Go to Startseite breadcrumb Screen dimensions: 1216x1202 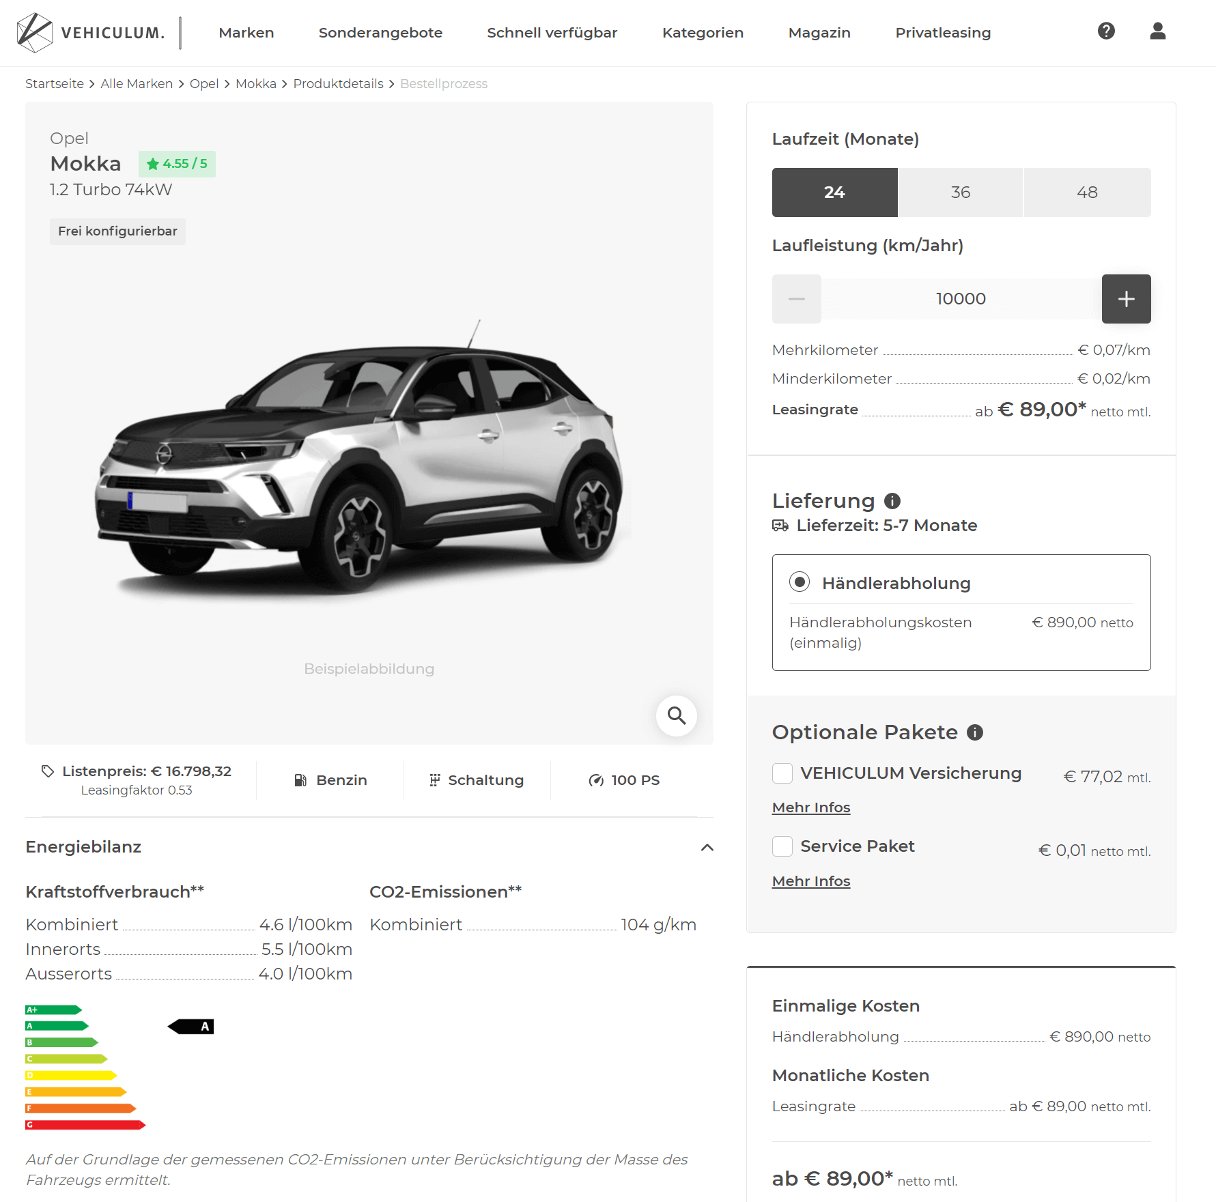point(55,84)
